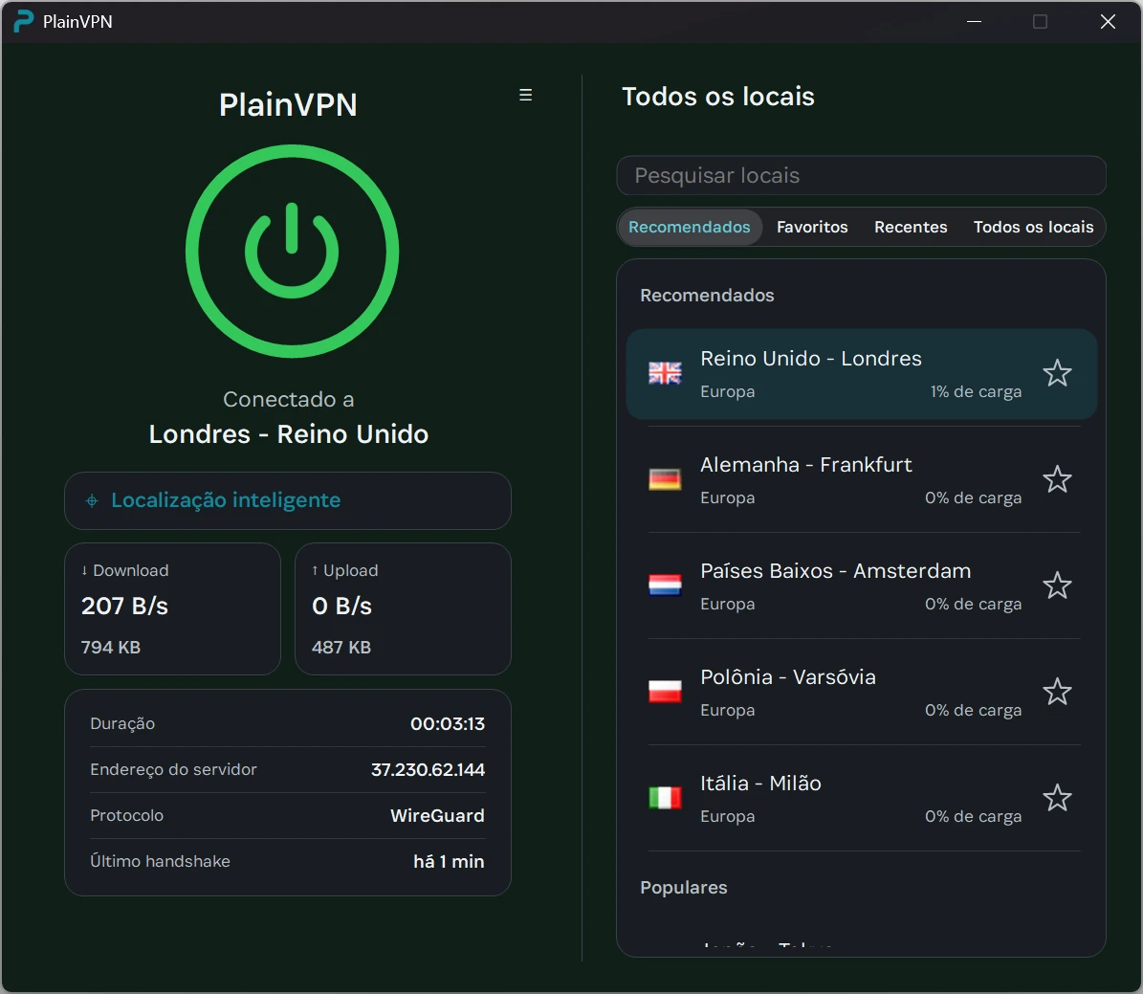Favorite Alemanha - Frankfurt with star
Viewport: 1143px width, 994px height.
[1057, 479]
